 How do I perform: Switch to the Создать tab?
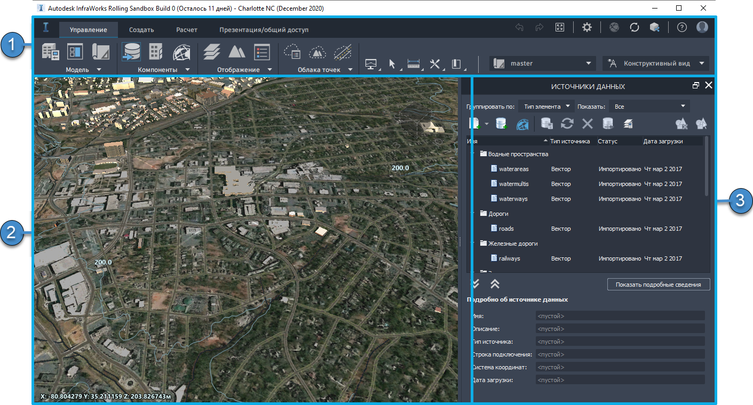[141, 30]
